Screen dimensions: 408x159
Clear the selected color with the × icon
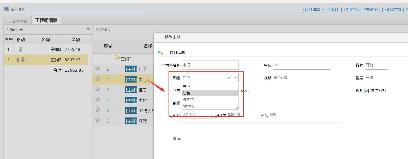pos(229,78)
